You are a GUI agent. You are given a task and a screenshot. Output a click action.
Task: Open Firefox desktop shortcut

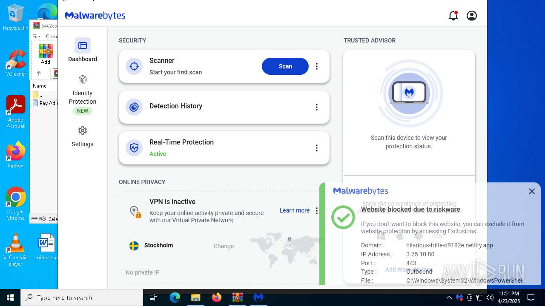[16, 155]
